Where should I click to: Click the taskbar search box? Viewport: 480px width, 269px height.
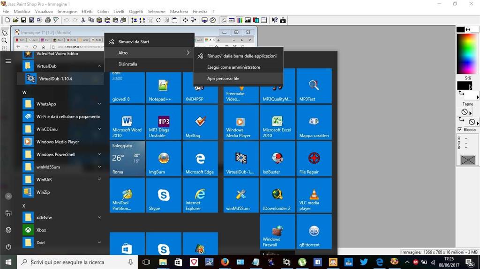(77, 262)
